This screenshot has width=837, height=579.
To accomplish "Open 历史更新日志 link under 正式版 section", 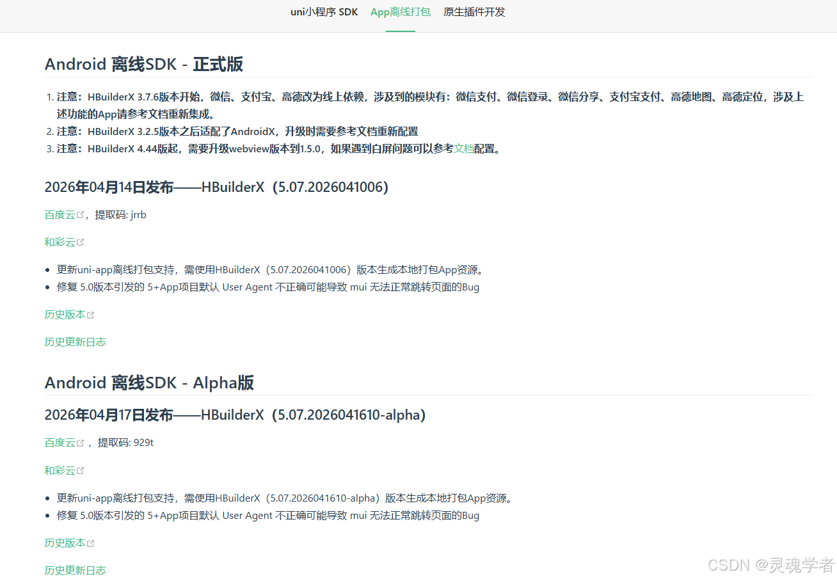I will point(75,342).
